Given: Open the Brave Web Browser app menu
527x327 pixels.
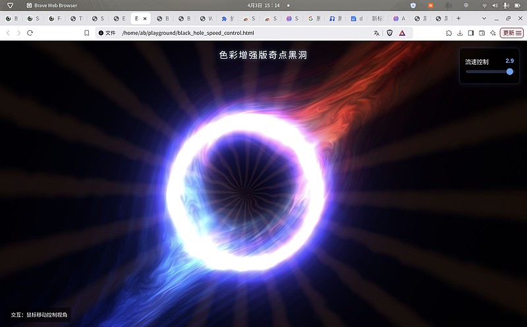Looking at the screenshot, I should coord(52,5).
